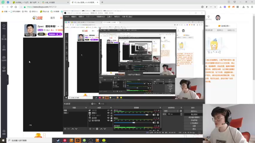Open 设置 from the OBS controls
This screenshot has width=255, height=143.
194,126
